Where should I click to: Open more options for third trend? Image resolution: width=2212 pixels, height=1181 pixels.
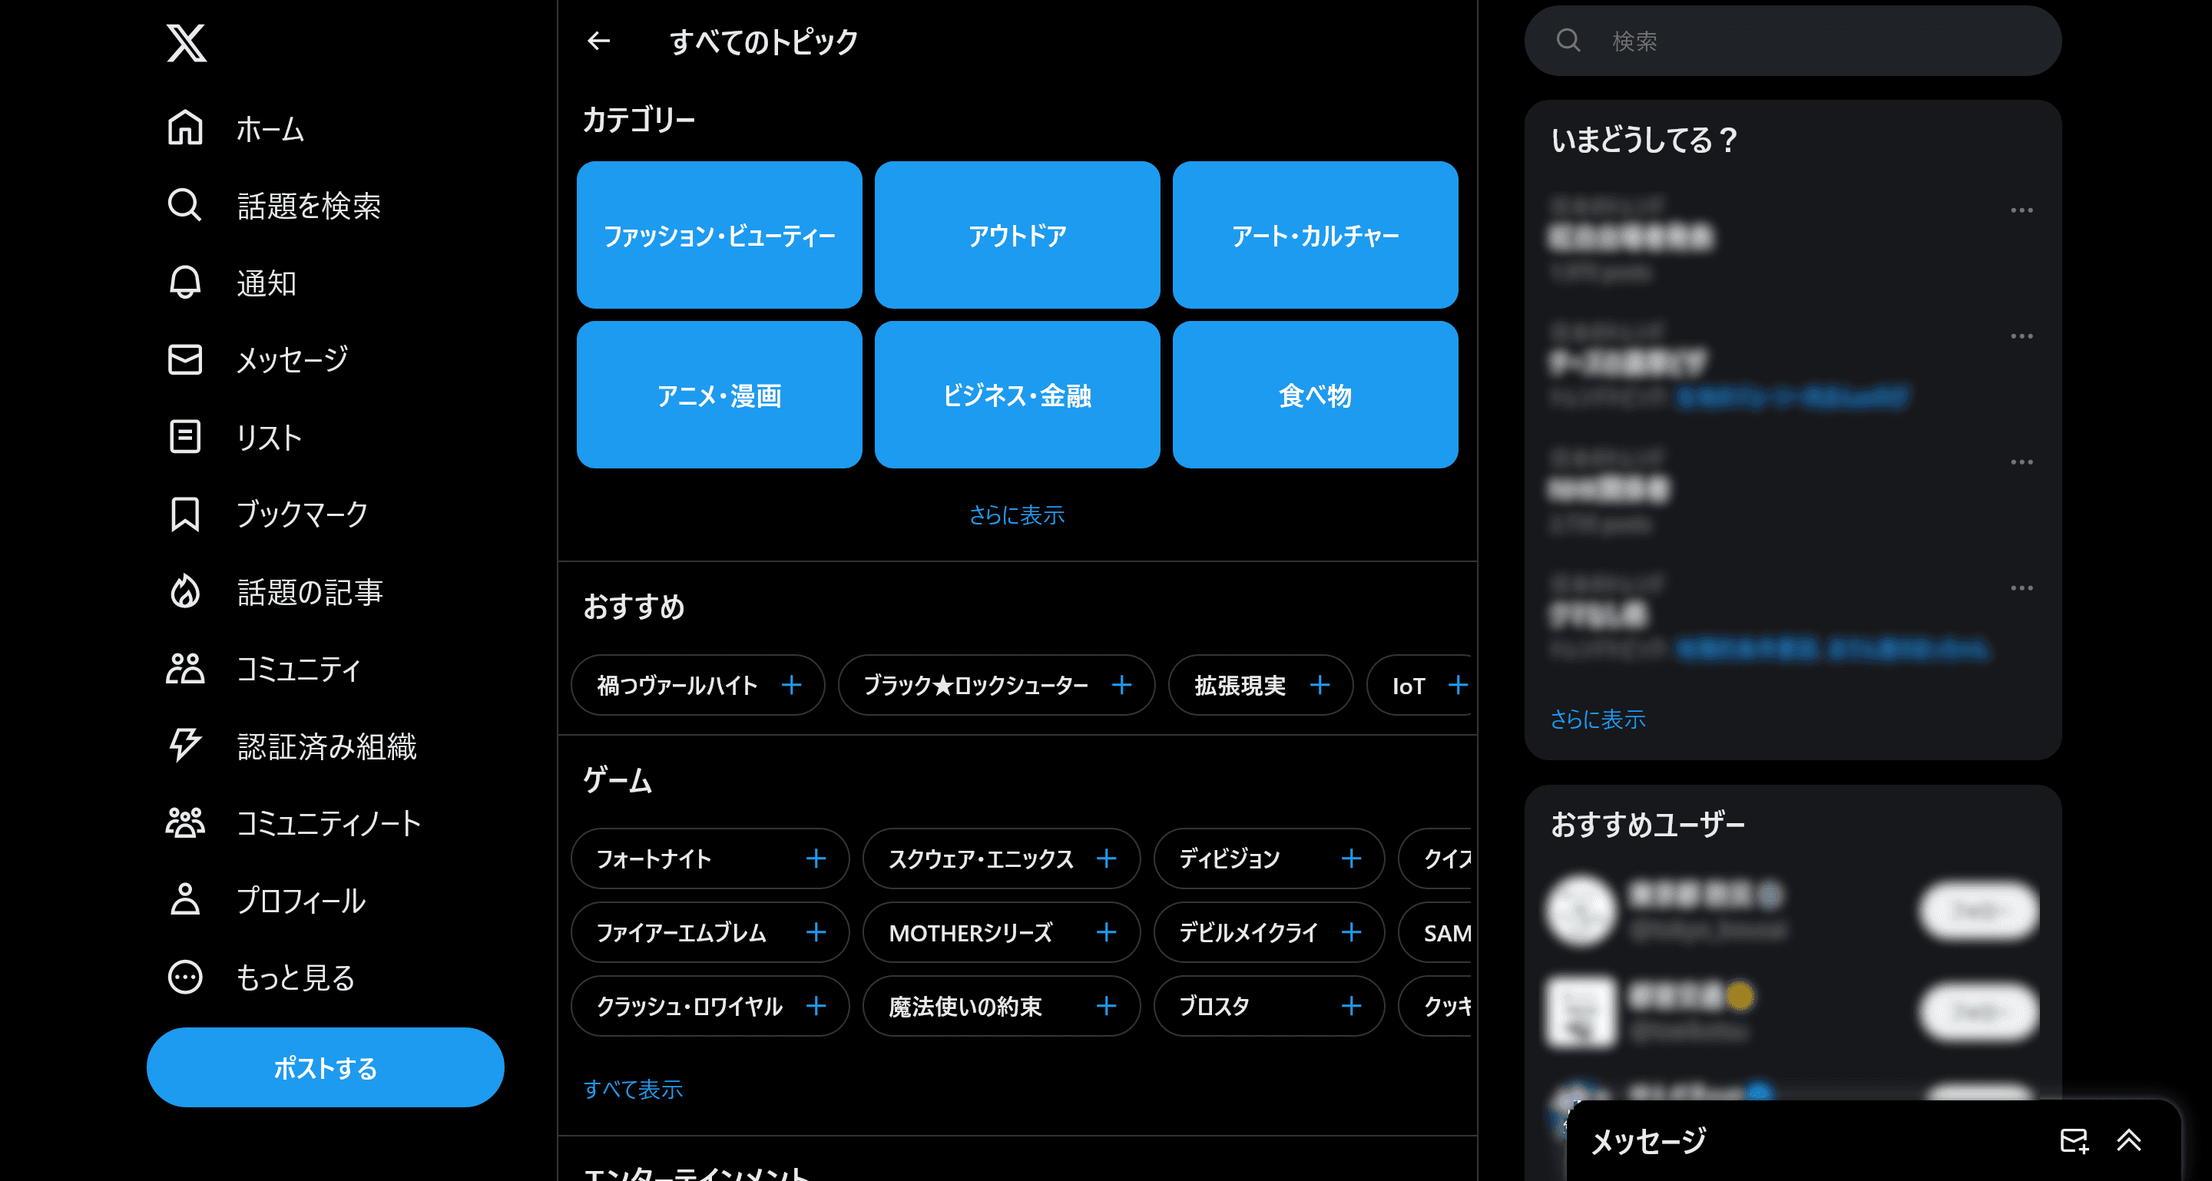2022,462
